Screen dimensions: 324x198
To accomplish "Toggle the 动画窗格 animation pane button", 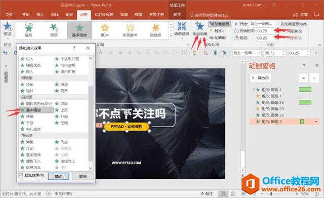I will [219, 24].
